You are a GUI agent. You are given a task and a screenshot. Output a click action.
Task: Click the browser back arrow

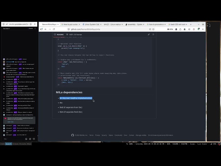(x=46, y=29)
